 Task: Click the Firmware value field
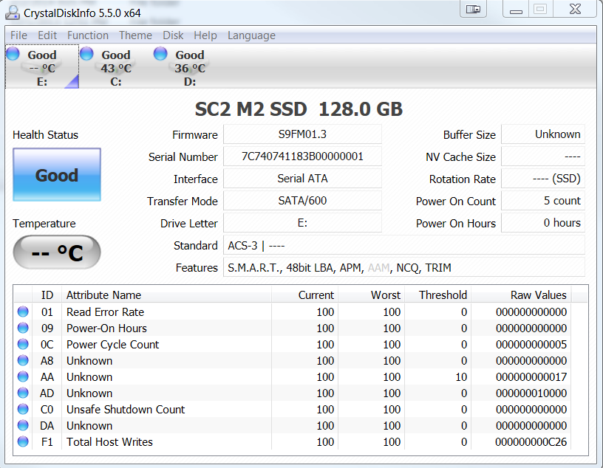(302, 134)
